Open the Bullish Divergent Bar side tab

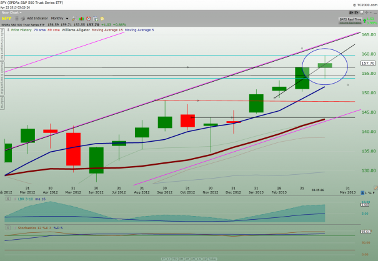pyautogui.click(x=2, y=44)
